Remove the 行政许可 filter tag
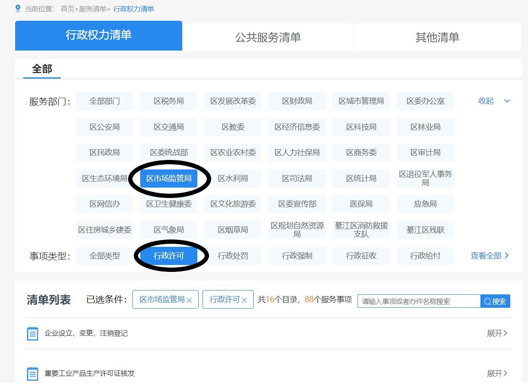Image resolution: width=528 pixels, height=383 pixels. coord(244,300)
